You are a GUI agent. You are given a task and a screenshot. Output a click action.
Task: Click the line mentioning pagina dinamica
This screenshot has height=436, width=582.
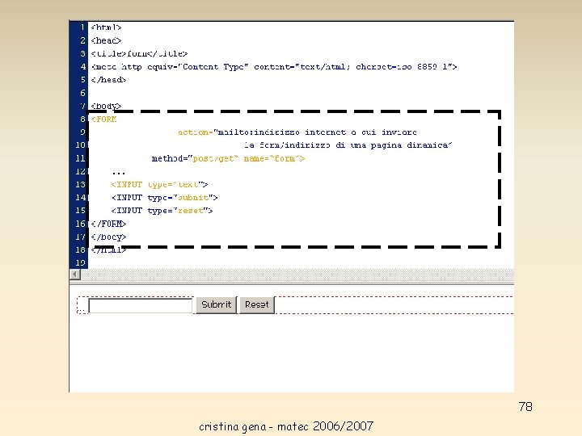[348, 145]
